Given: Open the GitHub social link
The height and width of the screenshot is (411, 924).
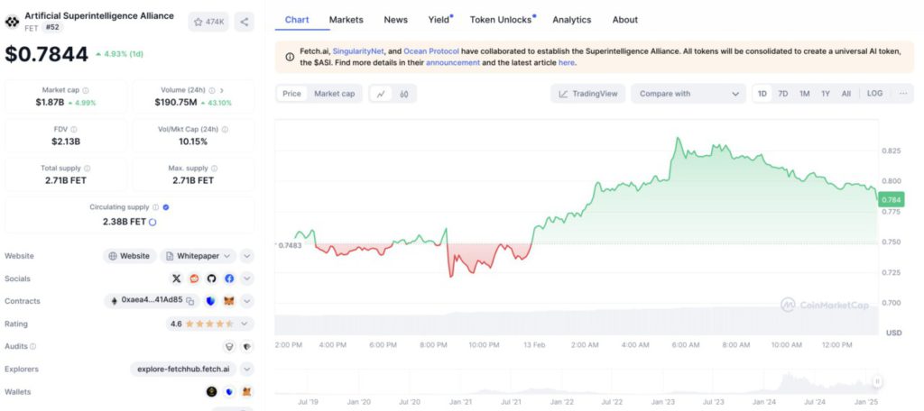Looking at the screenshot, I should (x=211, y=279).
